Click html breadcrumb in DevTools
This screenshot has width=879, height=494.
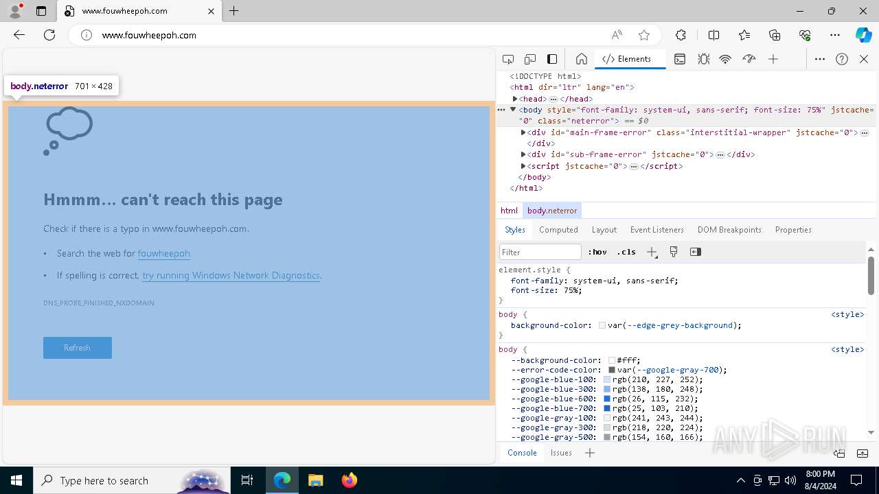[509, 211]
